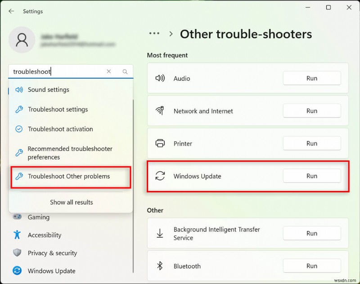Click the checkmark icon beside Troubleshoot activation
This screenshot has height=284, width=360.
click(x=19, y=129)
